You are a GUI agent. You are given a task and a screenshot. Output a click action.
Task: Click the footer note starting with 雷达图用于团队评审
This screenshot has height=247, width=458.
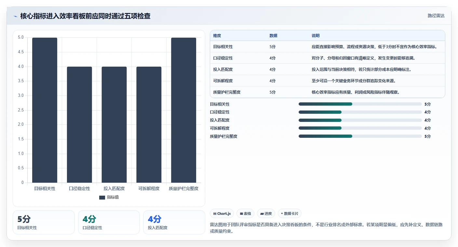click(x=326, y=228)
